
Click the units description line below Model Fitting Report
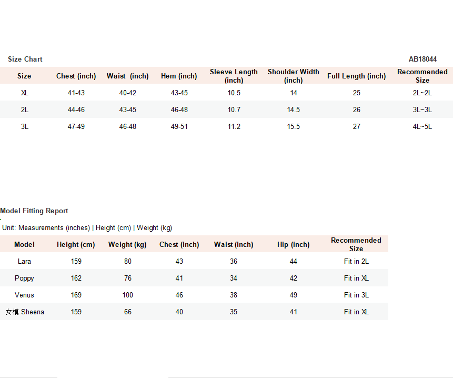[x=87, y=227]
